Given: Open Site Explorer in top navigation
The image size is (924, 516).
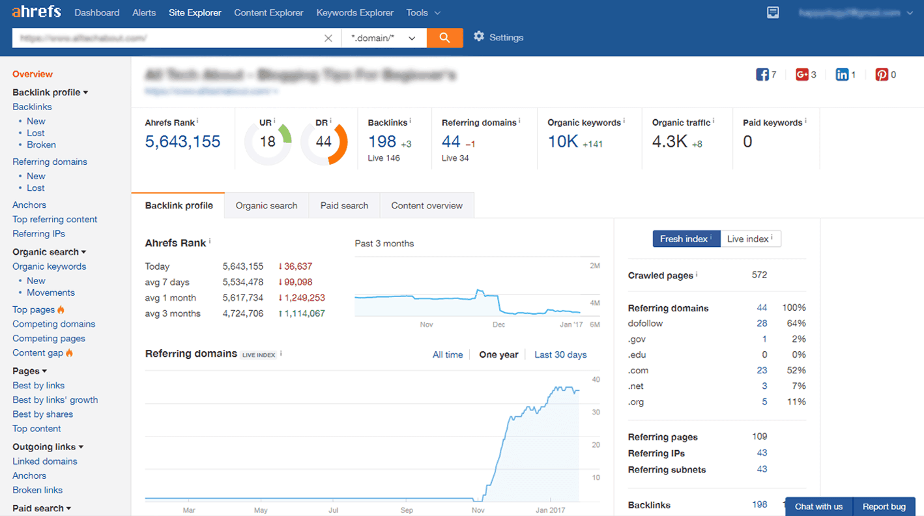Looking at the screenshot, I should pyautogui.click(x=195, y=12).
